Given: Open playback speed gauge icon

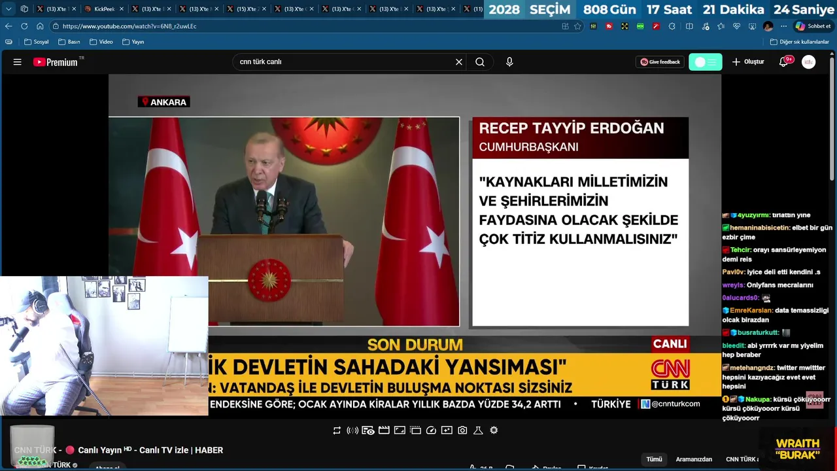Looking at the screenshot, I should pyautogui.click(x=431, y=430).
